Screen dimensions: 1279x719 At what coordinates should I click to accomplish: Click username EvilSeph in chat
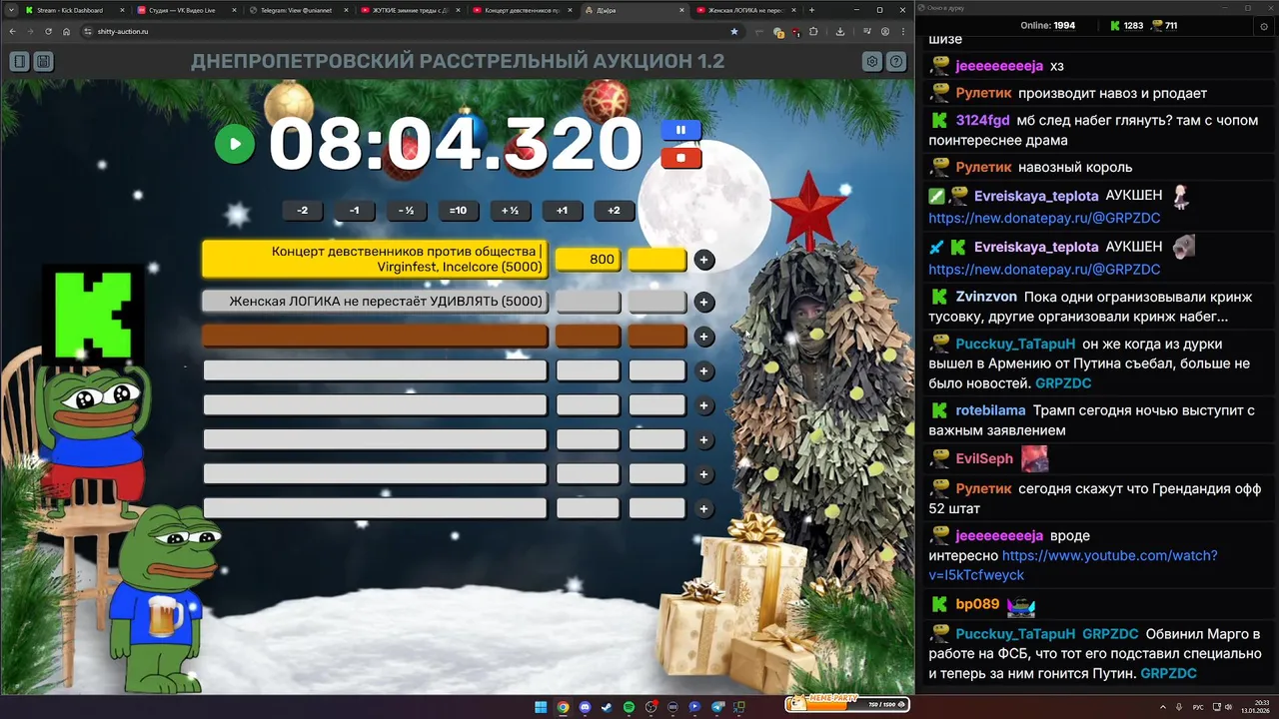tap(984, 458)
